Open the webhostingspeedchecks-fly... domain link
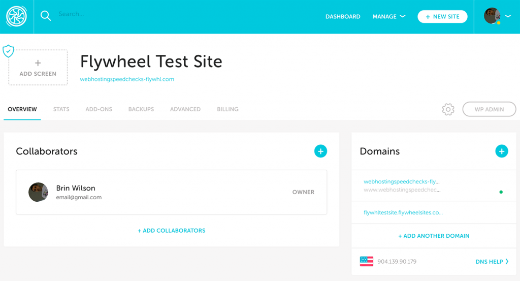This screenshot has width=520, height=281. (x=401, y=181)
